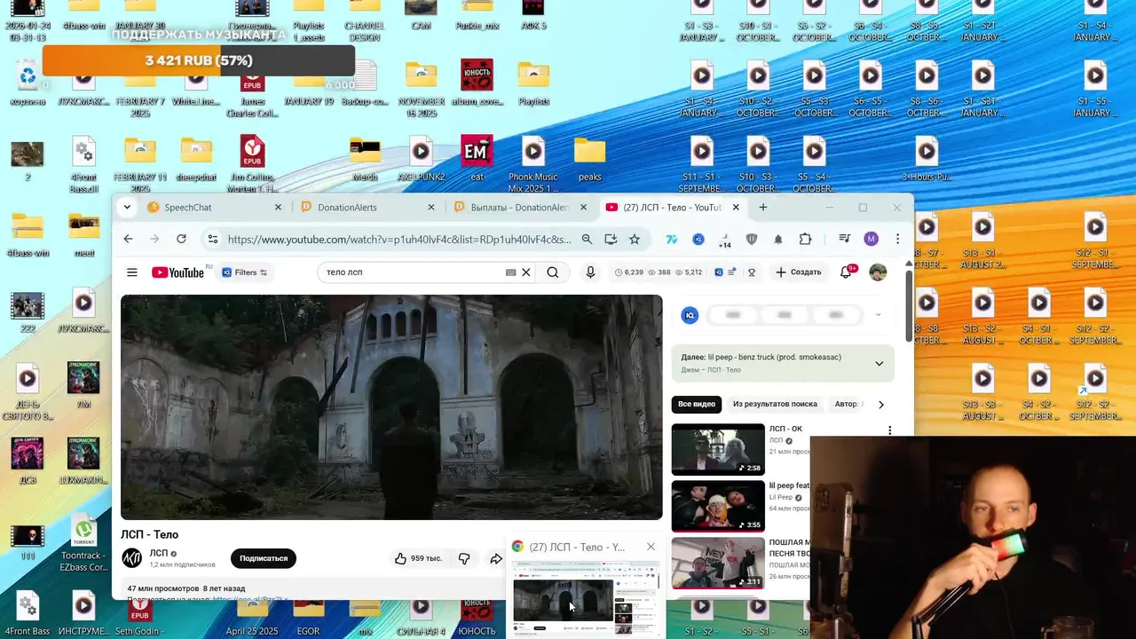The height and width of the screenshot is (639, 1136).
Task: Close the SpeechChat tab
Action: 278,207
